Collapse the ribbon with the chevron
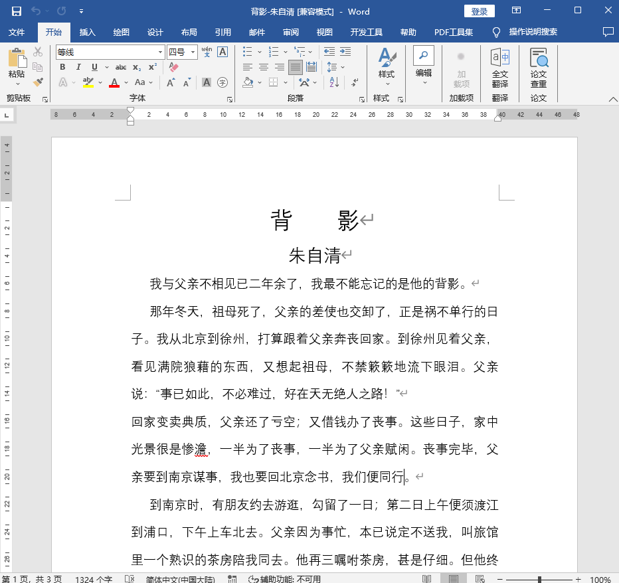 pyautogui.click(x=612, y=100)
